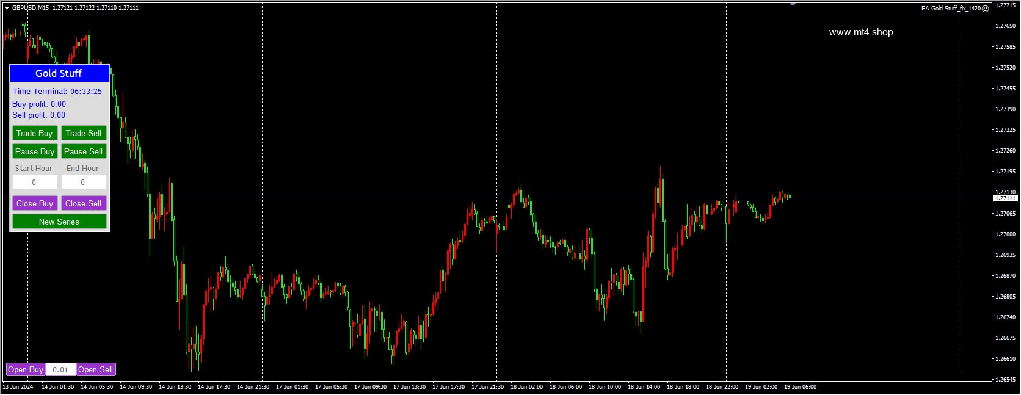
Task: Open the GBPUSD,M15 chart symbol dropdown arrow
Action: coord(7,8)
